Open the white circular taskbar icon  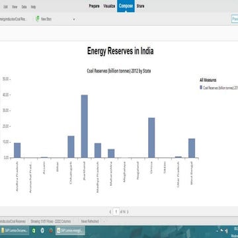42,231
